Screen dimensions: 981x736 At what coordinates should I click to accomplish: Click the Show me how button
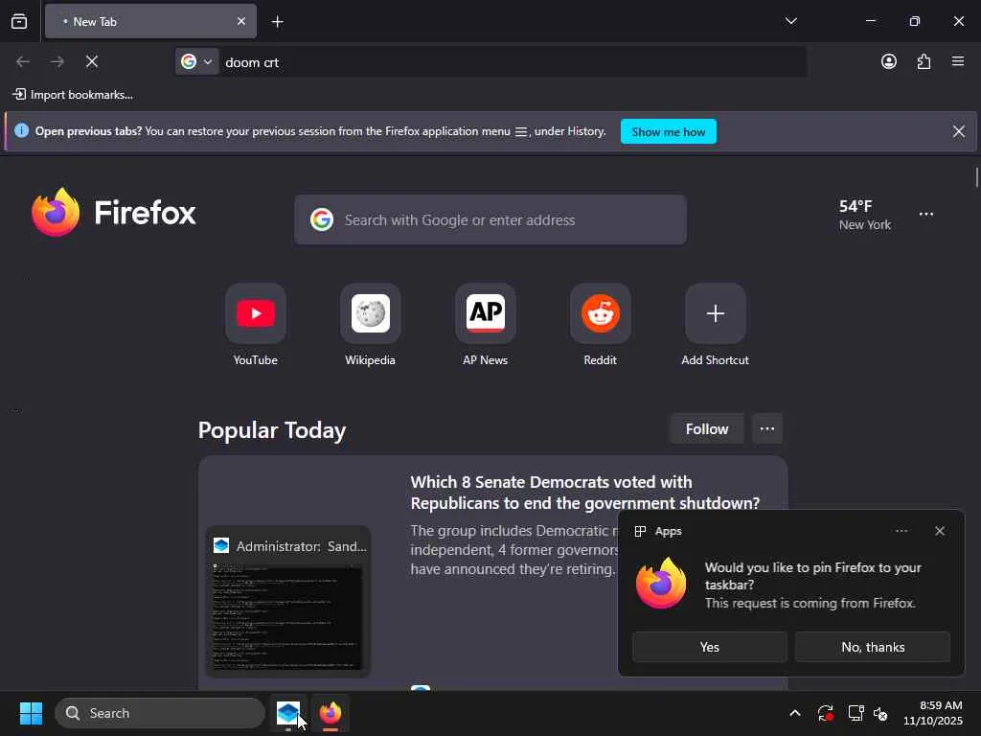668,132
